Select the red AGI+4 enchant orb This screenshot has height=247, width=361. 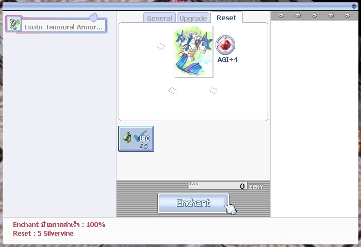pyautogui.click(x=225, y=45)
